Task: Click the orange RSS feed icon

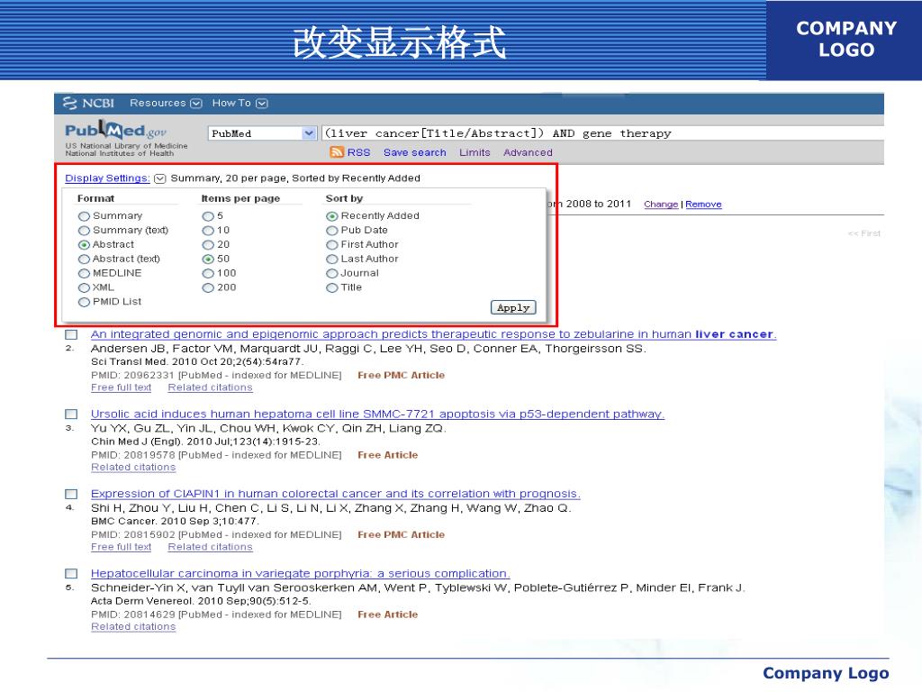Action: (x=337, y=152)
